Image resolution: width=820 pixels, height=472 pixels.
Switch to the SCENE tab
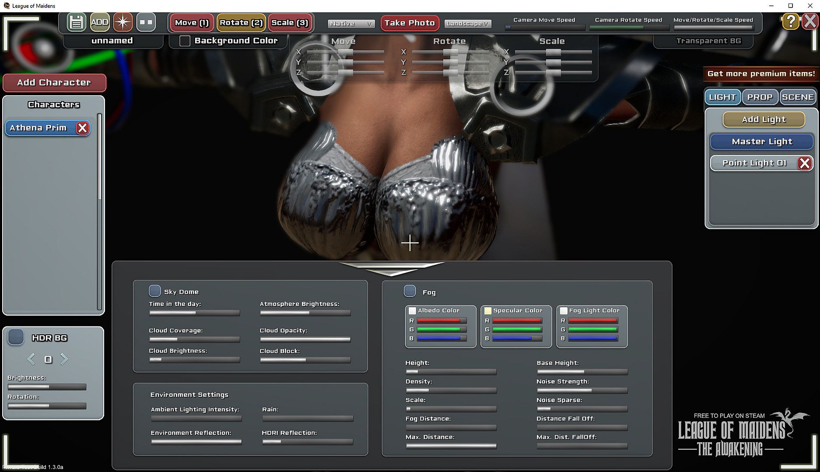pyautogui.click(x=798, y=97)
